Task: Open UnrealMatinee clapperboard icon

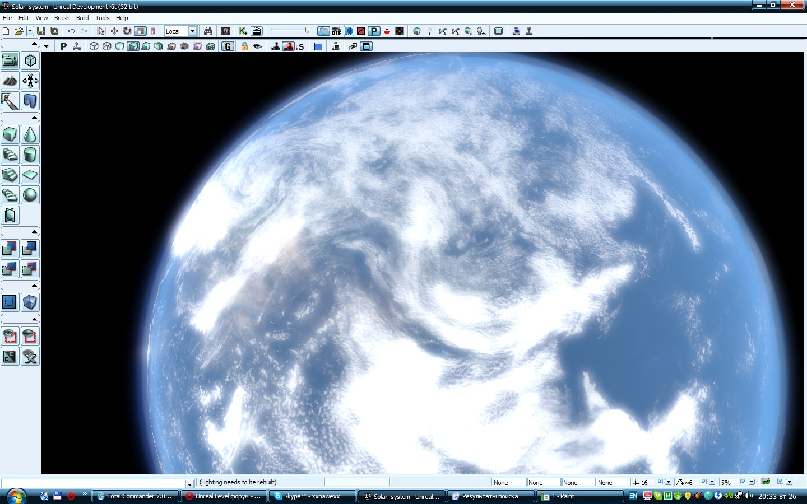Action: [x=257, y=31]
